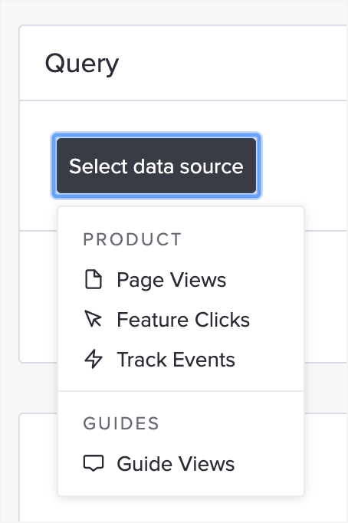Click blank menu space right of PRODUCT header
348x523 pixels.
pos(241,239)
